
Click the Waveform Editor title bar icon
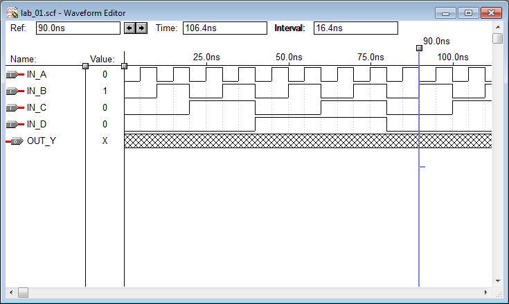[12, 13]
